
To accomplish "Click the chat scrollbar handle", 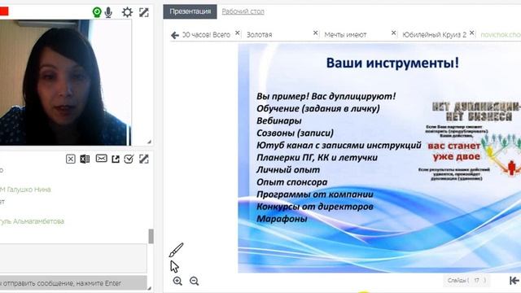I will [x=151, y=236].
